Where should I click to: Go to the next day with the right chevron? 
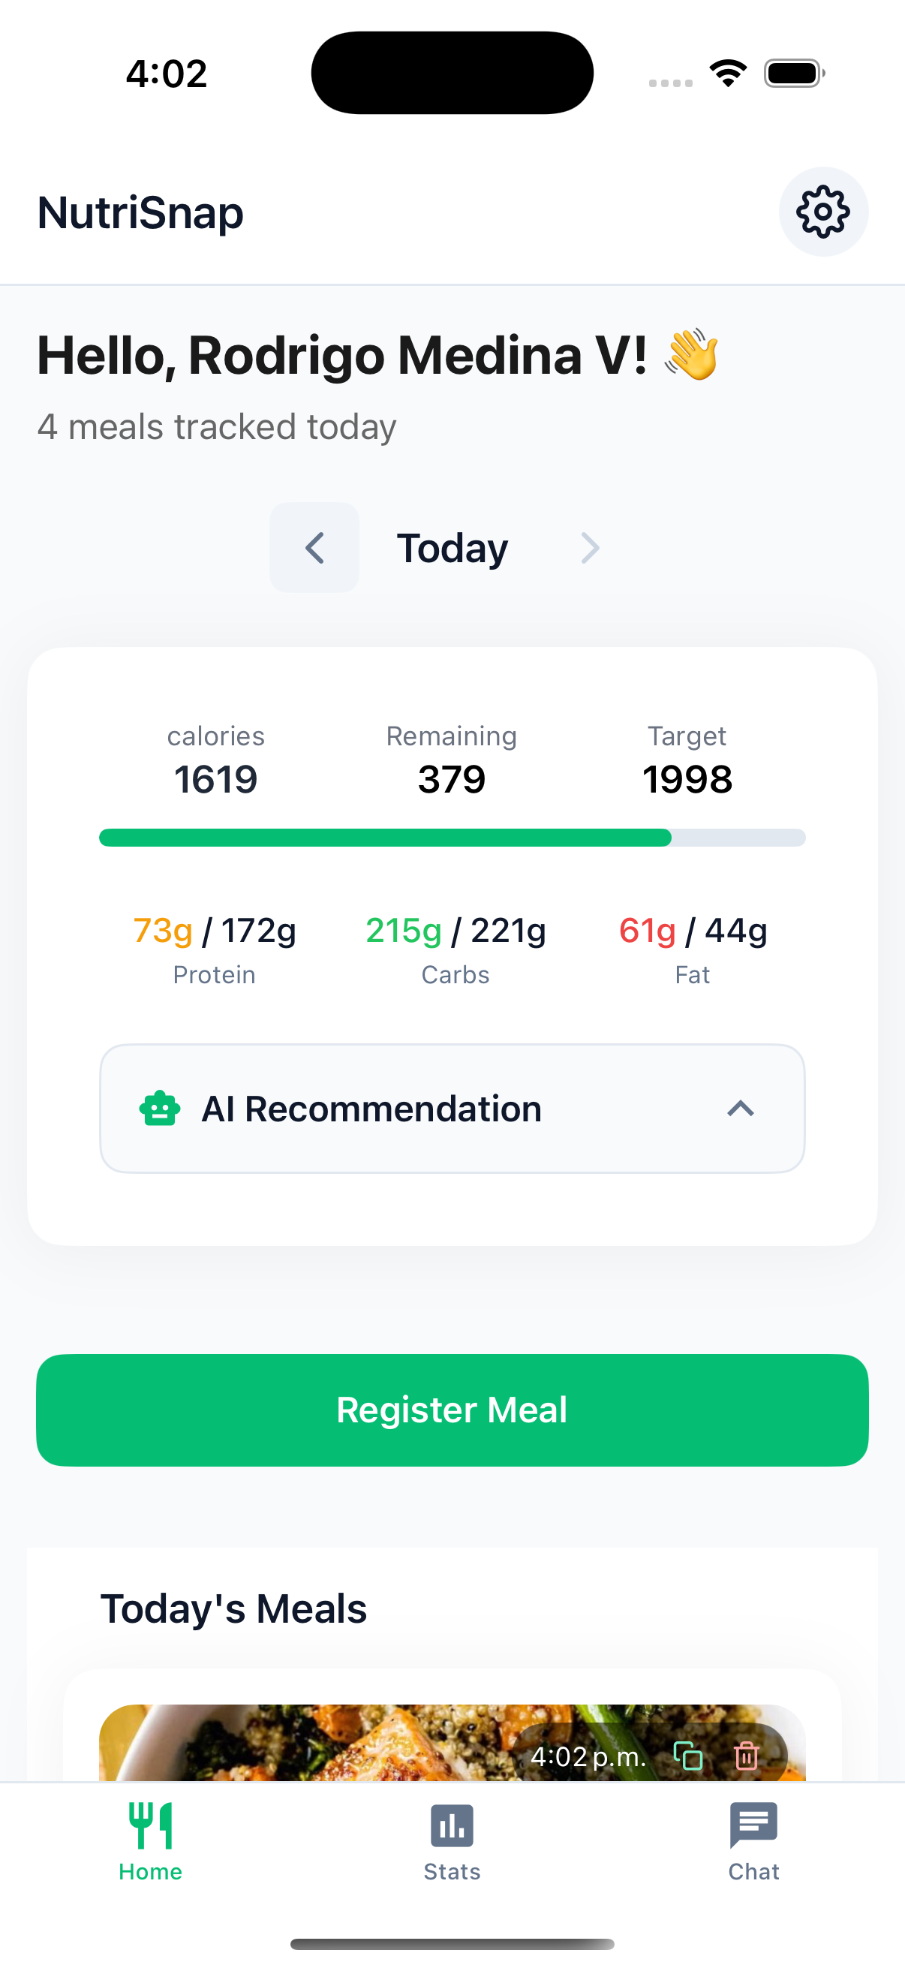(x=590, y=548)
